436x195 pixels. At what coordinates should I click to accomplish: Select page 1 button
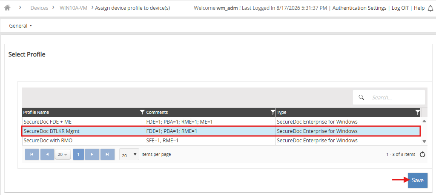click(x=78, y=154)
